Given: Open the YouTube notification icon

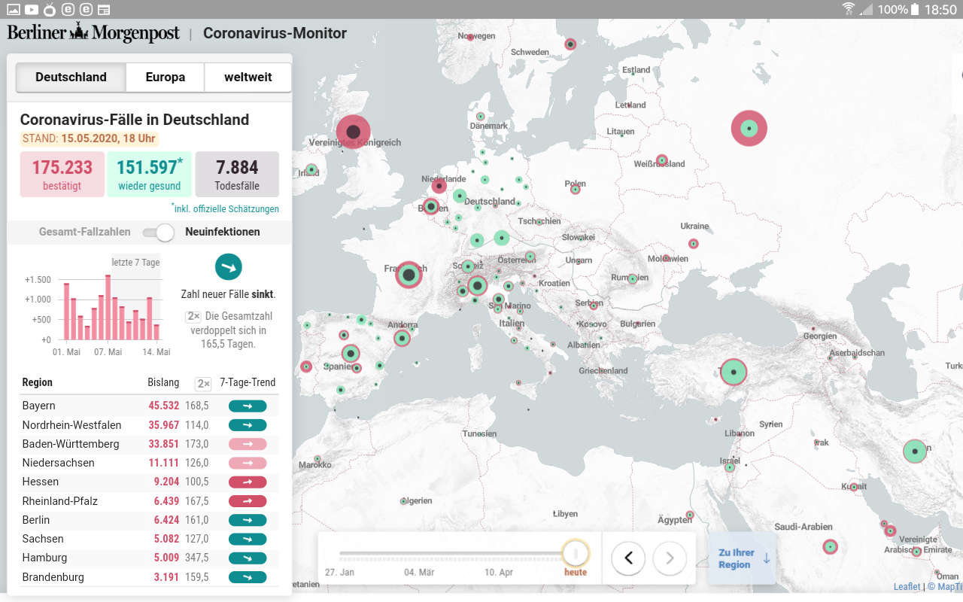Looking at the screenshot, I should click(x=32, y=9).
